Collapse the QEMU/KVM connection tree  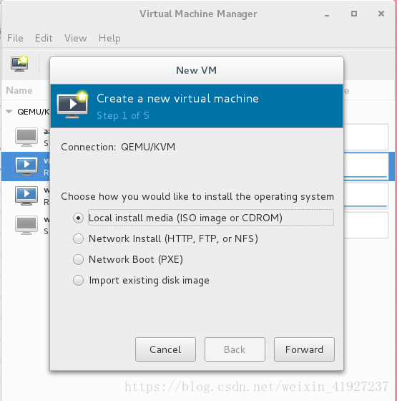pyautogui.click(x=9, y=112)
